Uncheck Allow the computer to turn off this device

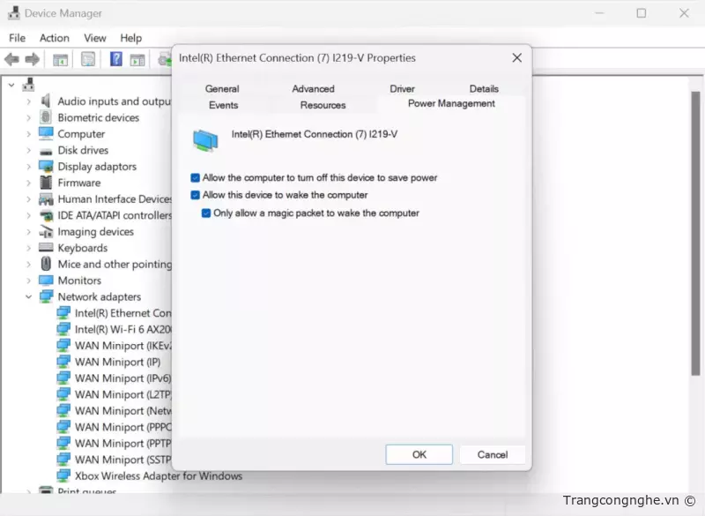(196, 178)
